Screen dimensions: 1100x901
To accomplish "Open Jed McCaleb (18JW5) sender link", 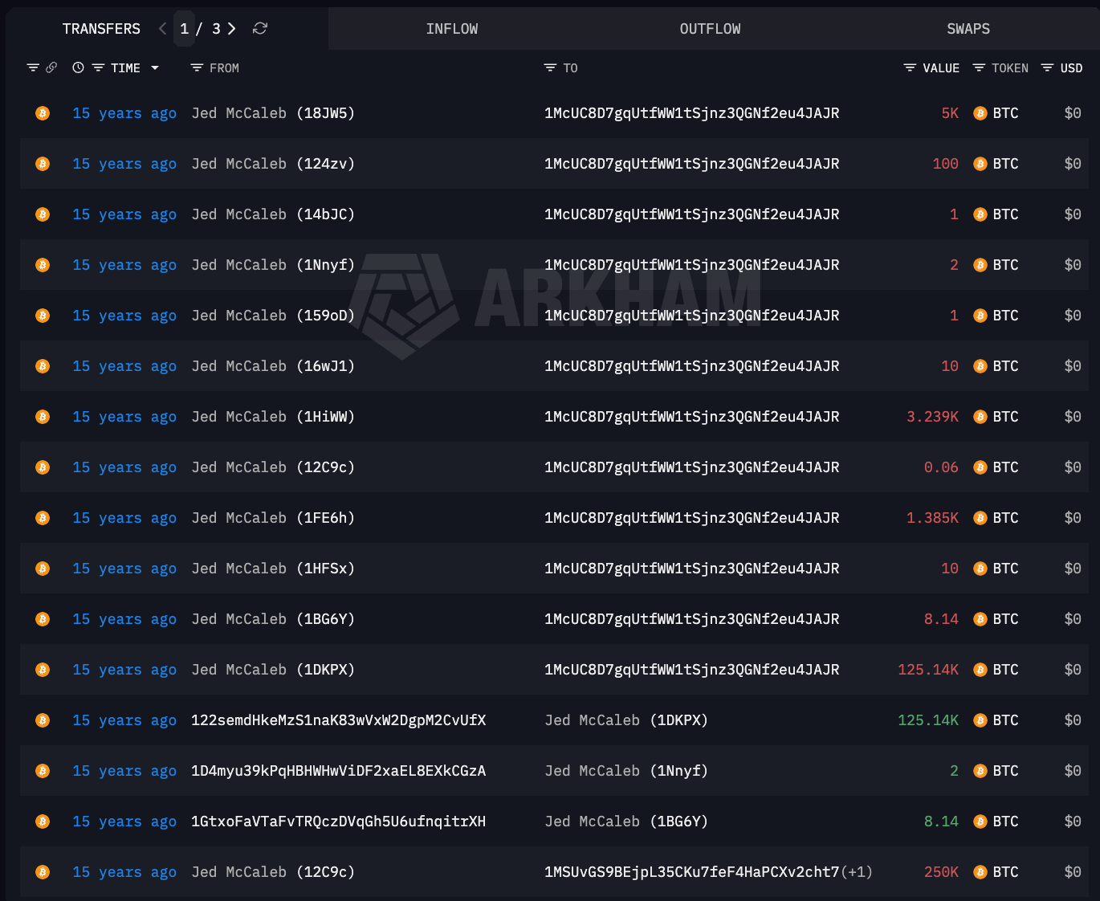I will pyautogui.click(x=273, y=113).
